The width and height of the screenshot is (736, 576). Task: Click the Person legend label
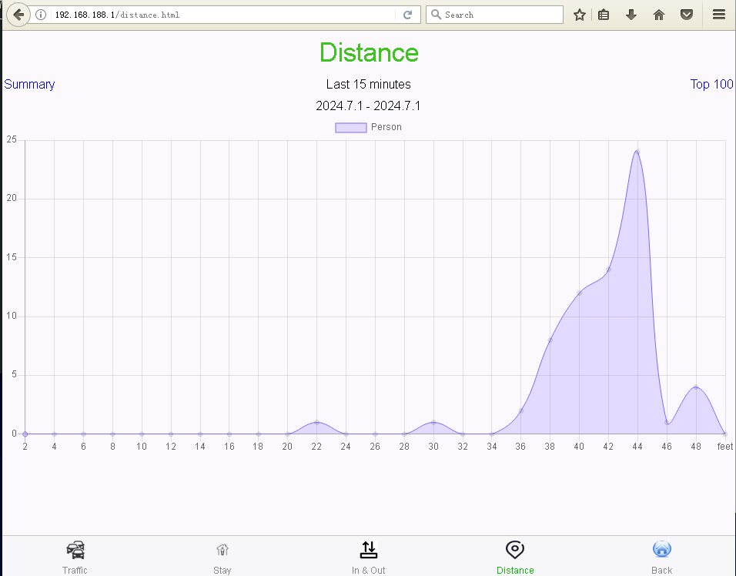386,127
